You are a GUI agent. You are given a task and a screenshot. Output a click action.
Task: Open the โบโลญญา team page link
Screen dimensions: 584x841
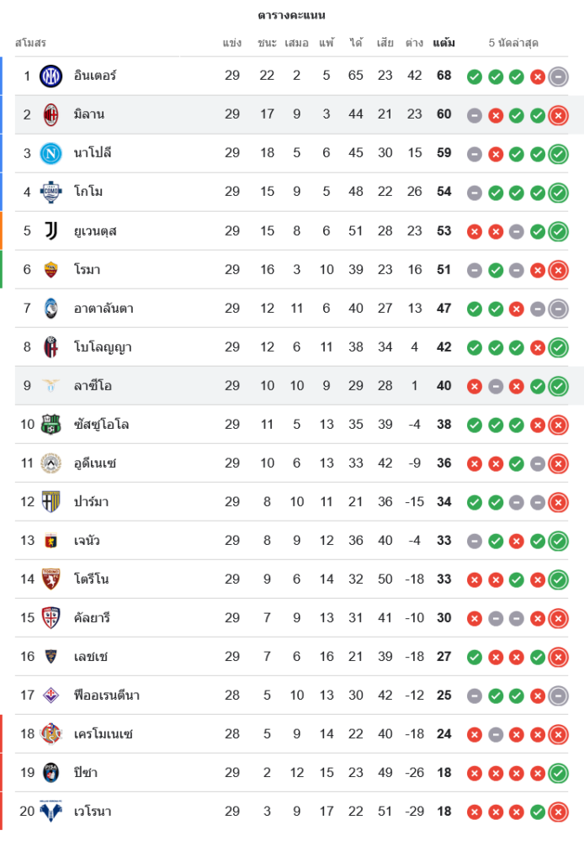pos(103,346)
